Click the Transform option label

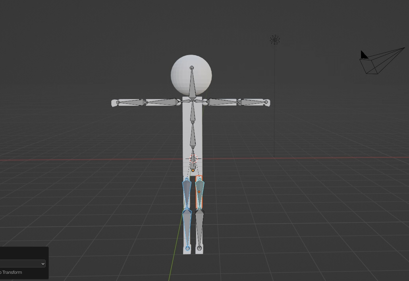11,272
